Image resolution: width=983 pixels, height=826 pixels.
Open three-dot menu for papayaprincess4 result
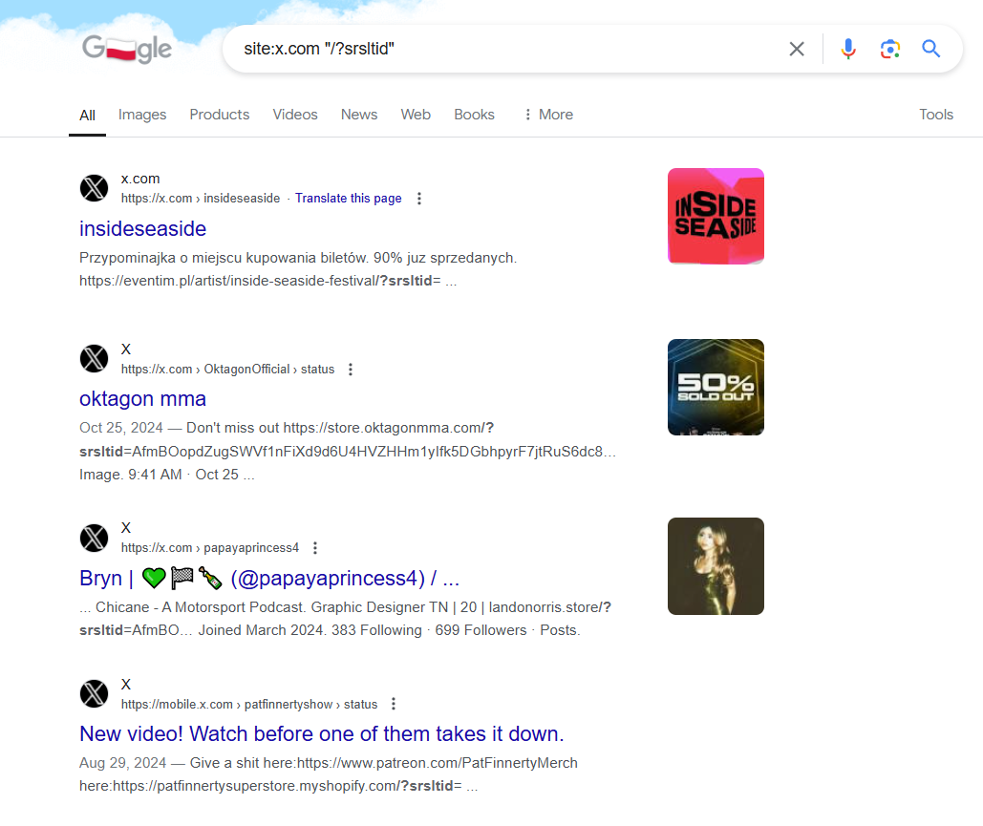(x=315, y=548)
